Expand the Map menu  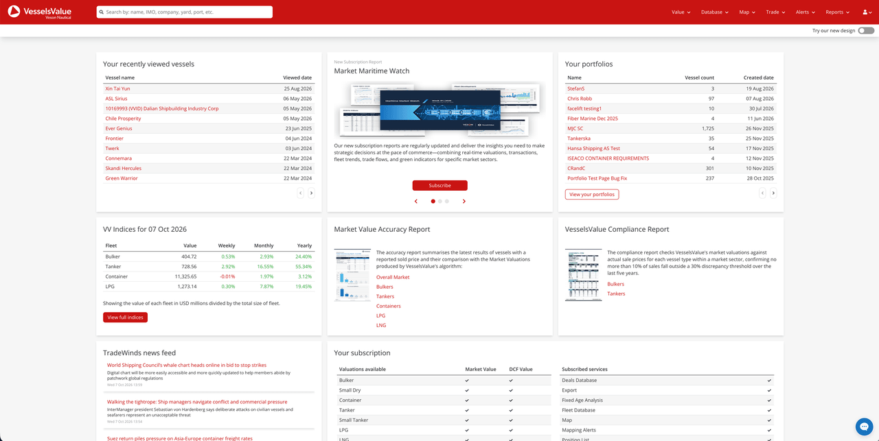click(x=747, y=12)
